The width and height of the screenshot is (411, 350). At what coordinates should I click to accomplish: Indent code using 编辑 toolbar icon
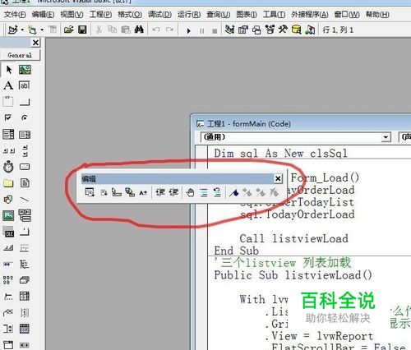[160, 192]
